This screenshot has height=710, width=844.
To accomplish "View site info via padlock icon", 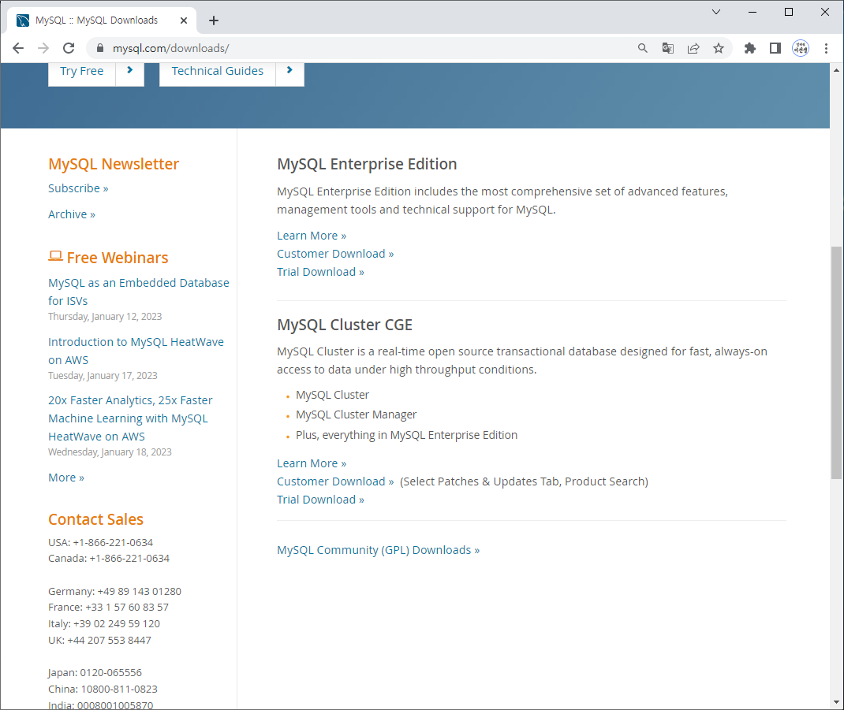I will pyautogui.click(x=99, y=48).
